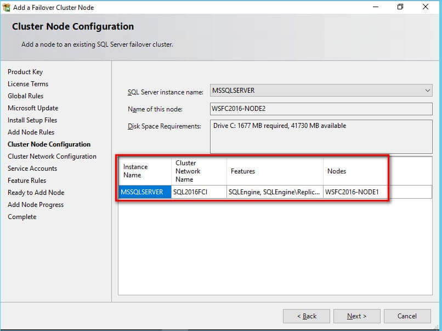Screen dimensions: 442x331
Task: Select the WSFC2016-NODE1 nodes cell
Action: click(376, 192)
